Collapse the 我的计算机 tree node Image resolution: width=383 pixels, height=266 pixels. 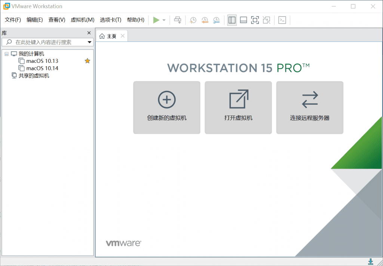6,53
